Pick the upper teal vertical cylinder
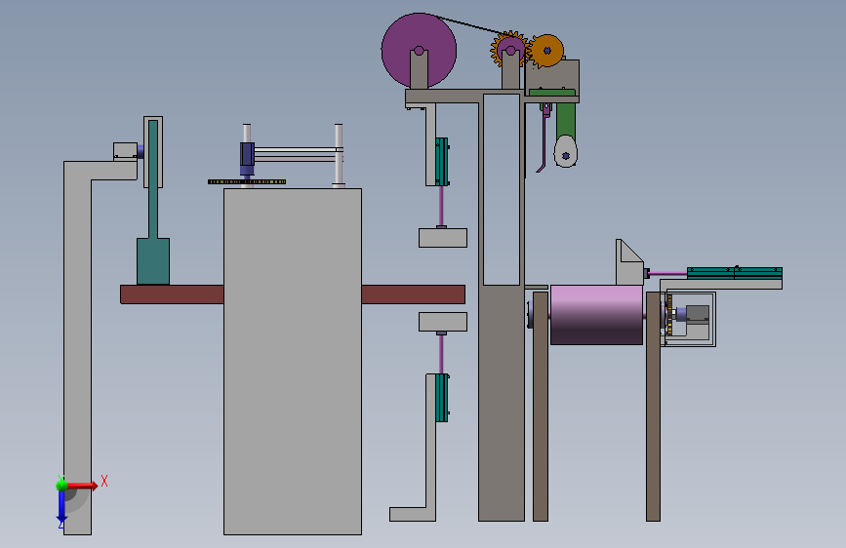Image resolution: width=846 pixels, height=548 pixels. 442,161
